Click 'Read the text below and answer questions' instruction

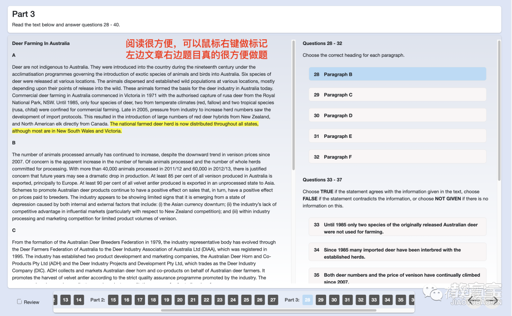click(x=66, y=25)
